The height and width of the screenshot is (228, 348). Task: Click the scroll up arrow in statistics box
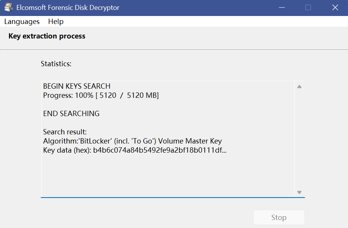point(299,87)
